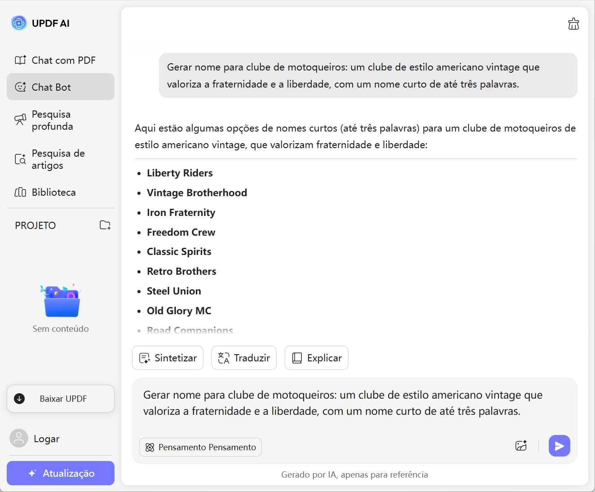Screen dimensions: 595x492
Task: Select the Chat Bot menu item
Action: point(61,87)
